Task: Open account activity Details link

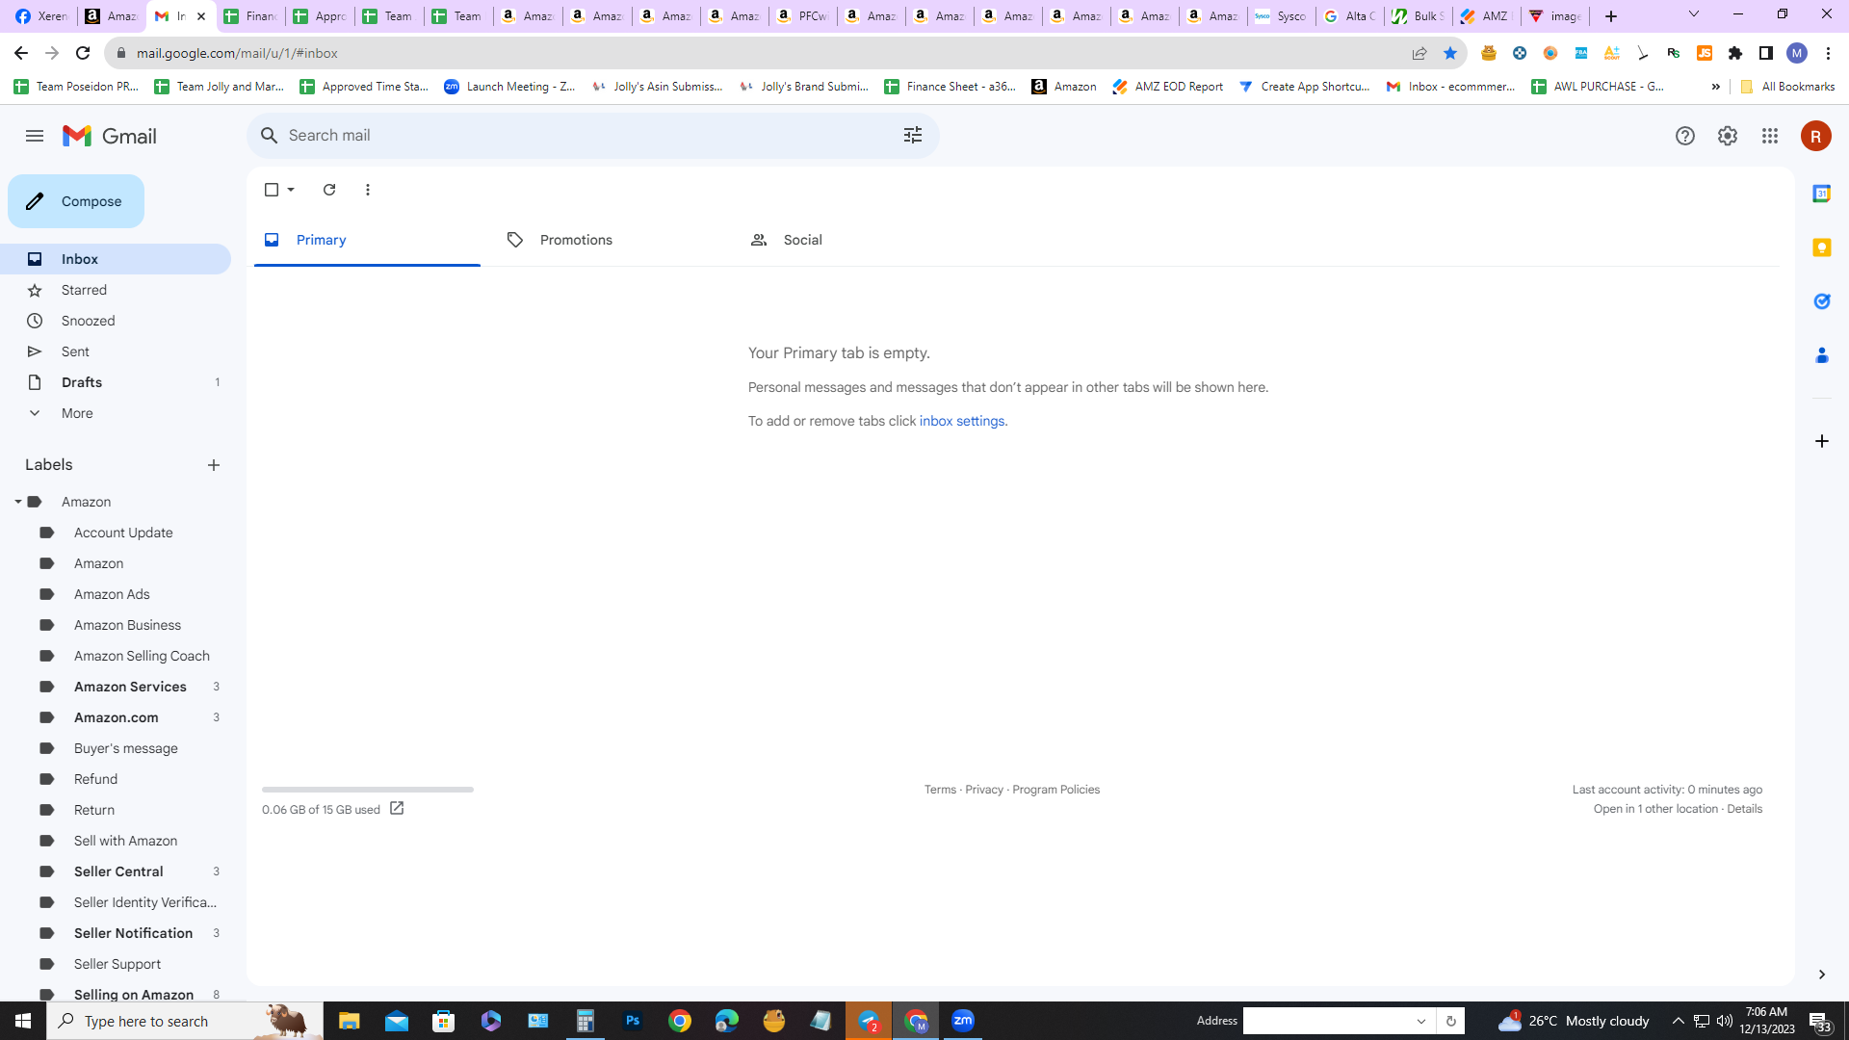Action: click(1744, 809)
